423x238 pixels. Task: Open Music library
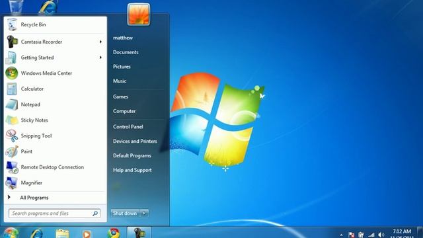coord(120,81)
